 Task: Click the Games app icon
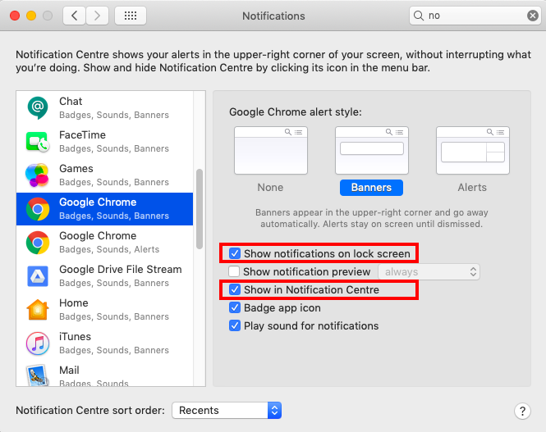tap(37, 175)
